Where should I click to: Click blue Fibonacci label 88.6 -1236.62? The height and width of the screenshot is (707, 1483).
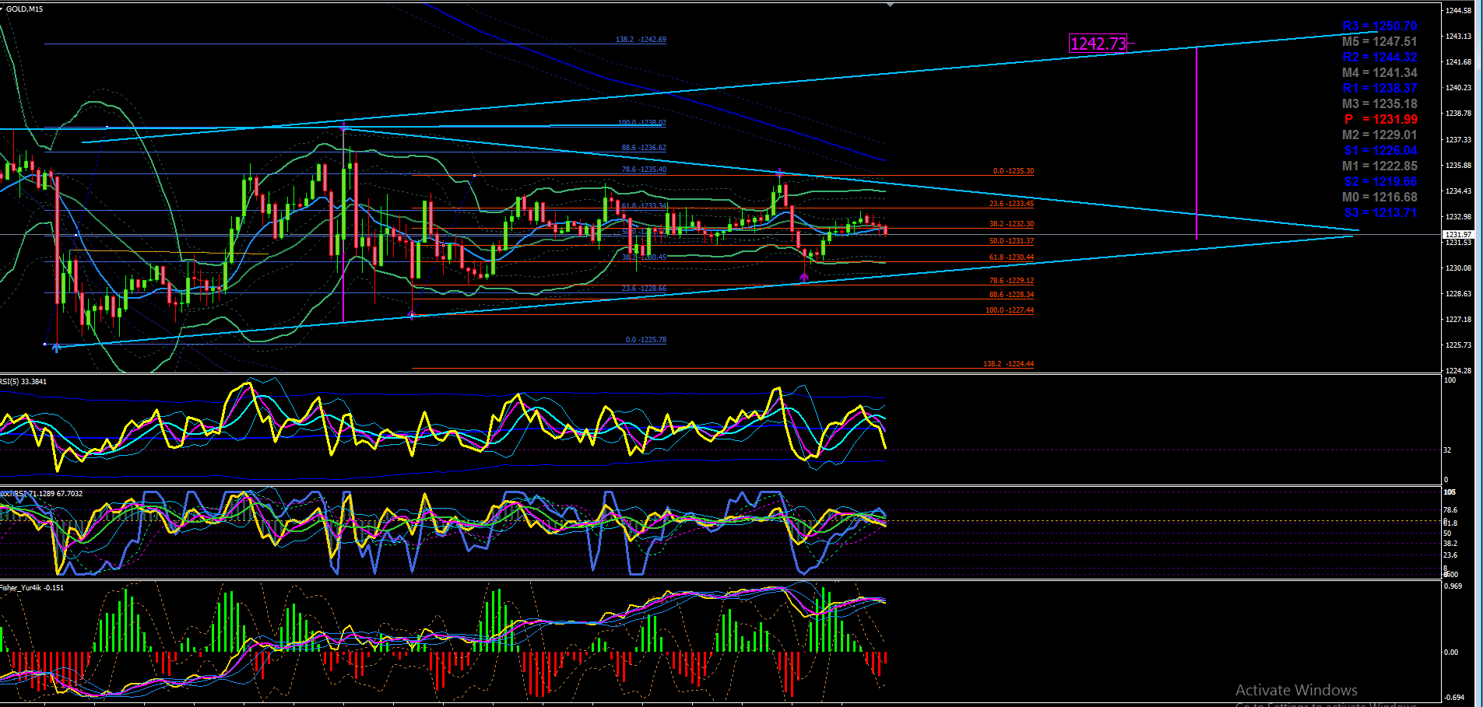click(644, 148)
